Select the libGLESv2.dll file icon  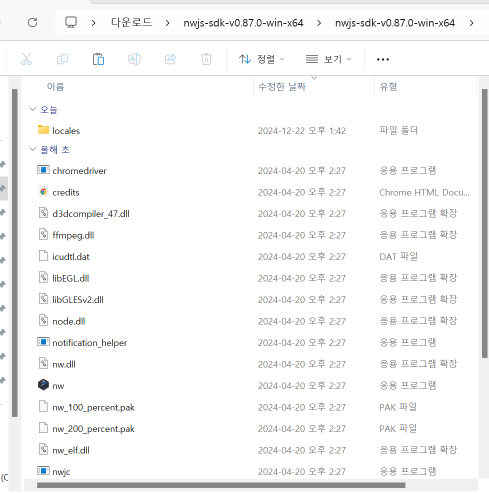click(43, 299)
